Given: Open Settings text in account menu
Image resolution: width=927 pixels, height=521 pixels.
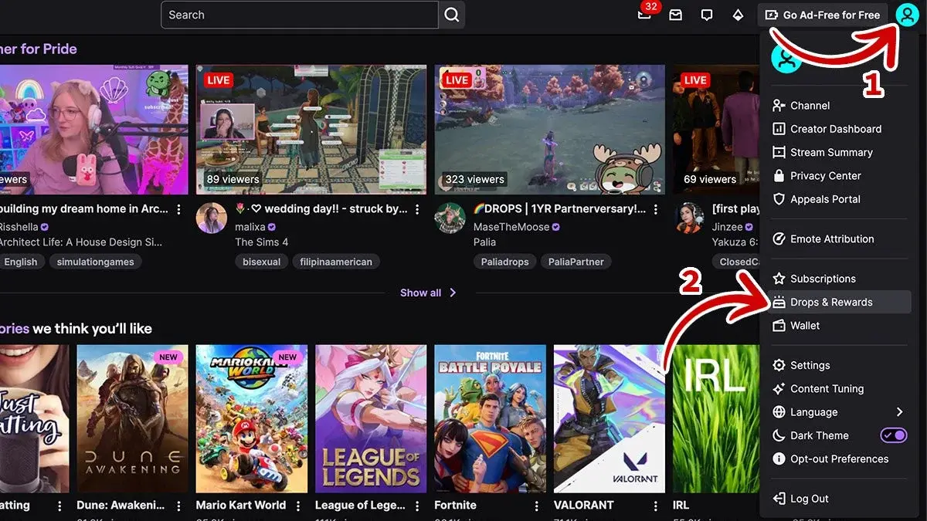Looking at the screenshot, I should pos(810,365).
